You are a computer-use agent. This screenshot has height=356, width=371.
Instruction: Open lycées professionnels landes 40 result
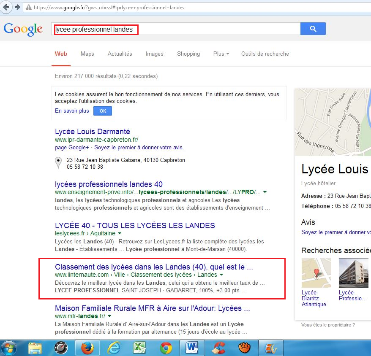click(109, 184)
